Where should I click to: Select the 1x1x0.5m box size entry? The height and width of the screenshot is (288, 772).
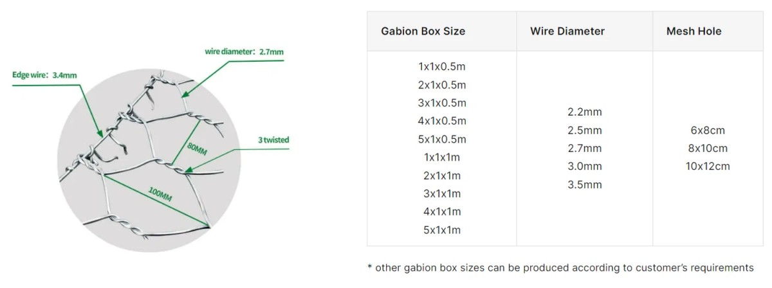tap(442, 66)
